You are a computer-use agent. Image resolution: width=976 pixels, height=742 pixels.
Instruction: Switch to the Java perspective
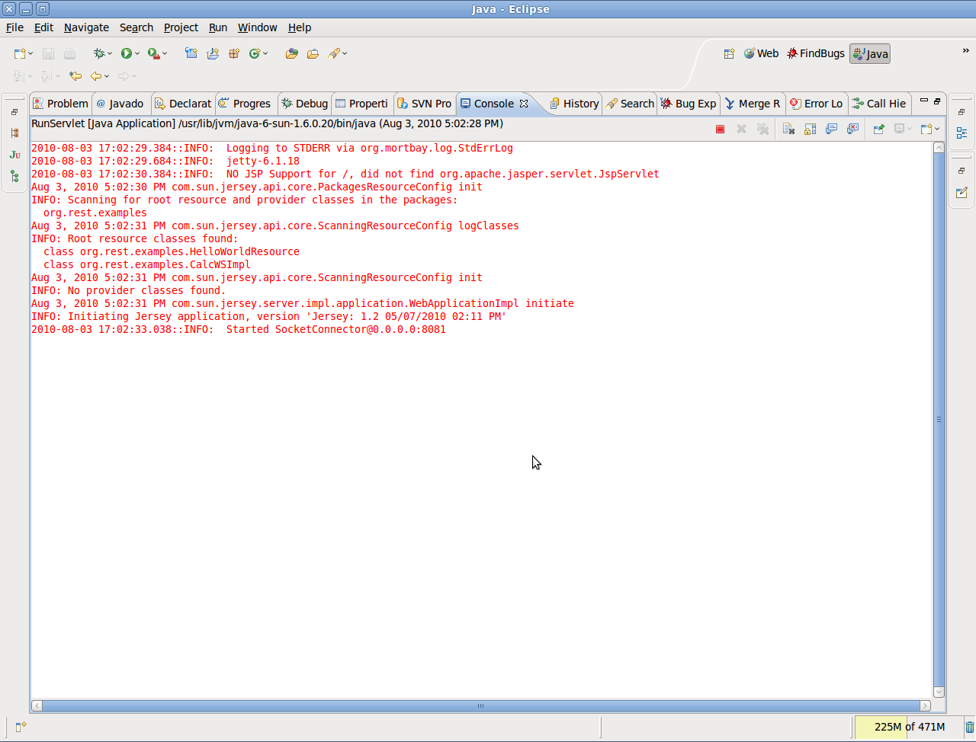click(x=870, y=54)
